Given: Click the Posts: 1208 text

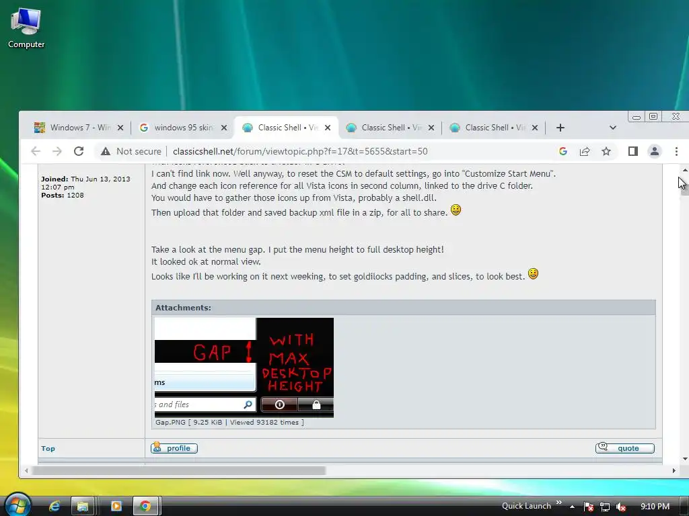Looking at the screenshot, I should [x=63, y=196].
